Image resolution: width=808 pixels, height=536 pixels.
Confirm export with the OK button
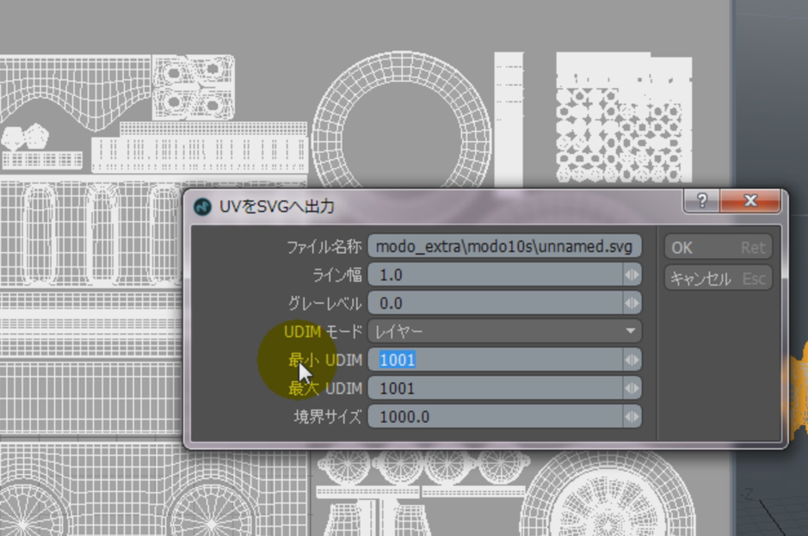718,248
